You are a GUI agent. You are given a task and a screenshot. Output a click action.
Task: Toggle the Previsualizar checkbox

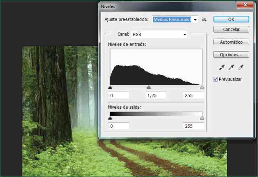tap(215, 79)
